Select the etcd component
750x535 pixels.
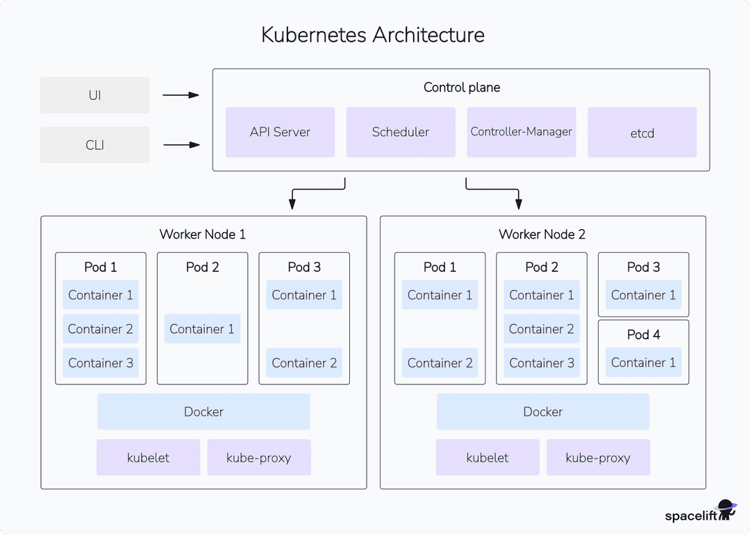[x=642, y=132]
